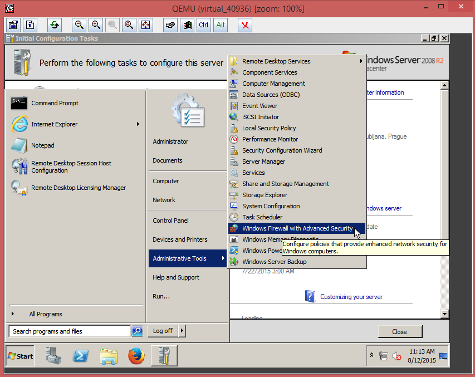The height and width of the screenshot is (377, 475).
Task: Launch Firefox from the taskbar
Action: [136, 356]
